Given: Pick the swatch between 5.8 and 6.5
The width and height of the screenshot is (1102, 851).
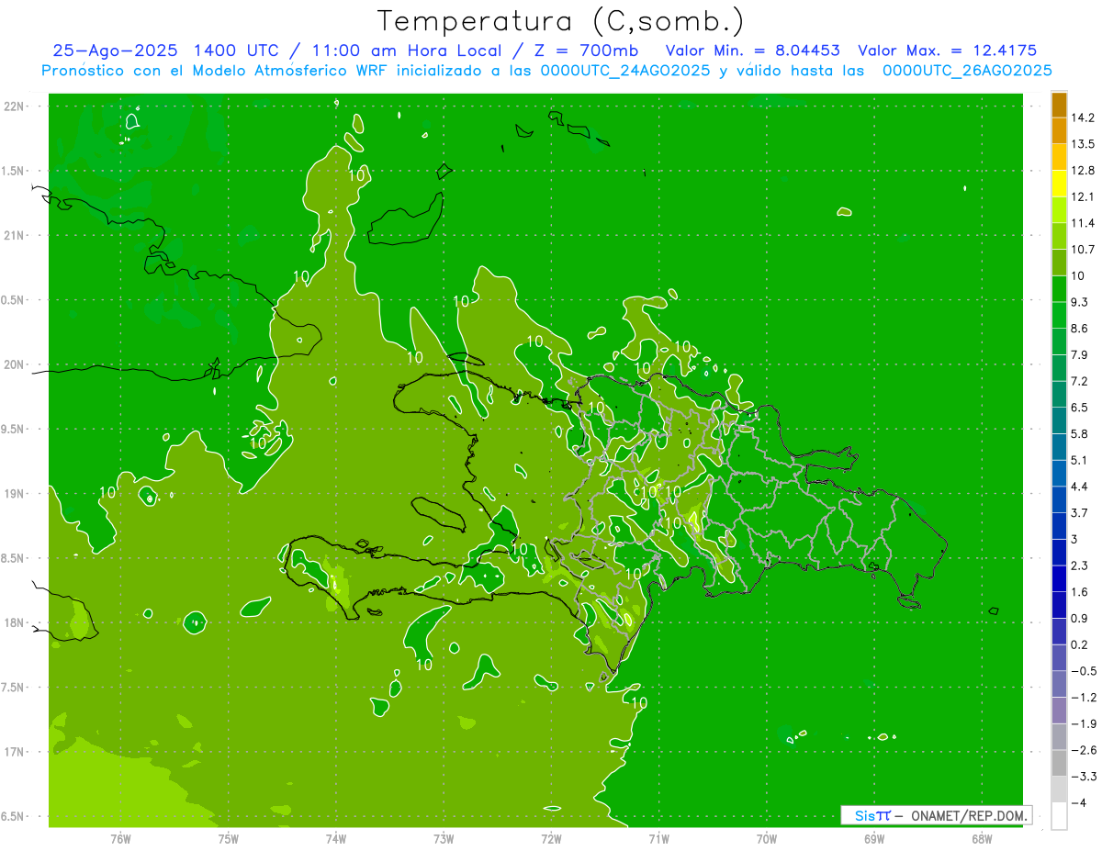Looking at the screenshot, I should pos(1059,420).
